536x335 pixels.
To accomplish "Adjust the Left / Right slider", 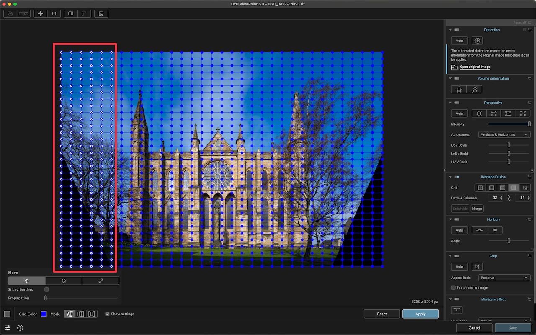I will click(509, 154).
